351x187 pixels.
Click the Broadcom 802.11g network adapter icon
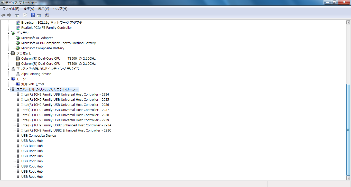[18, 22]
